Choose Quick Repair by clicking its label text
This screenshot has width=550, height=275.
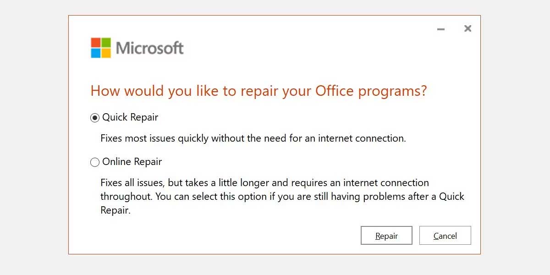click(130, 117)
